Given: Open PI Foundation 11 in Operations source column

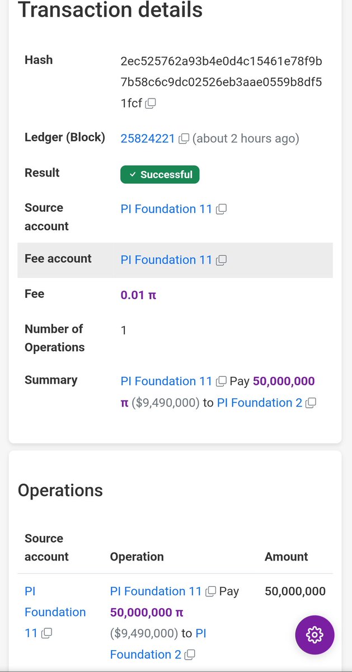Looking at the screenshot, I should point(55,612).
